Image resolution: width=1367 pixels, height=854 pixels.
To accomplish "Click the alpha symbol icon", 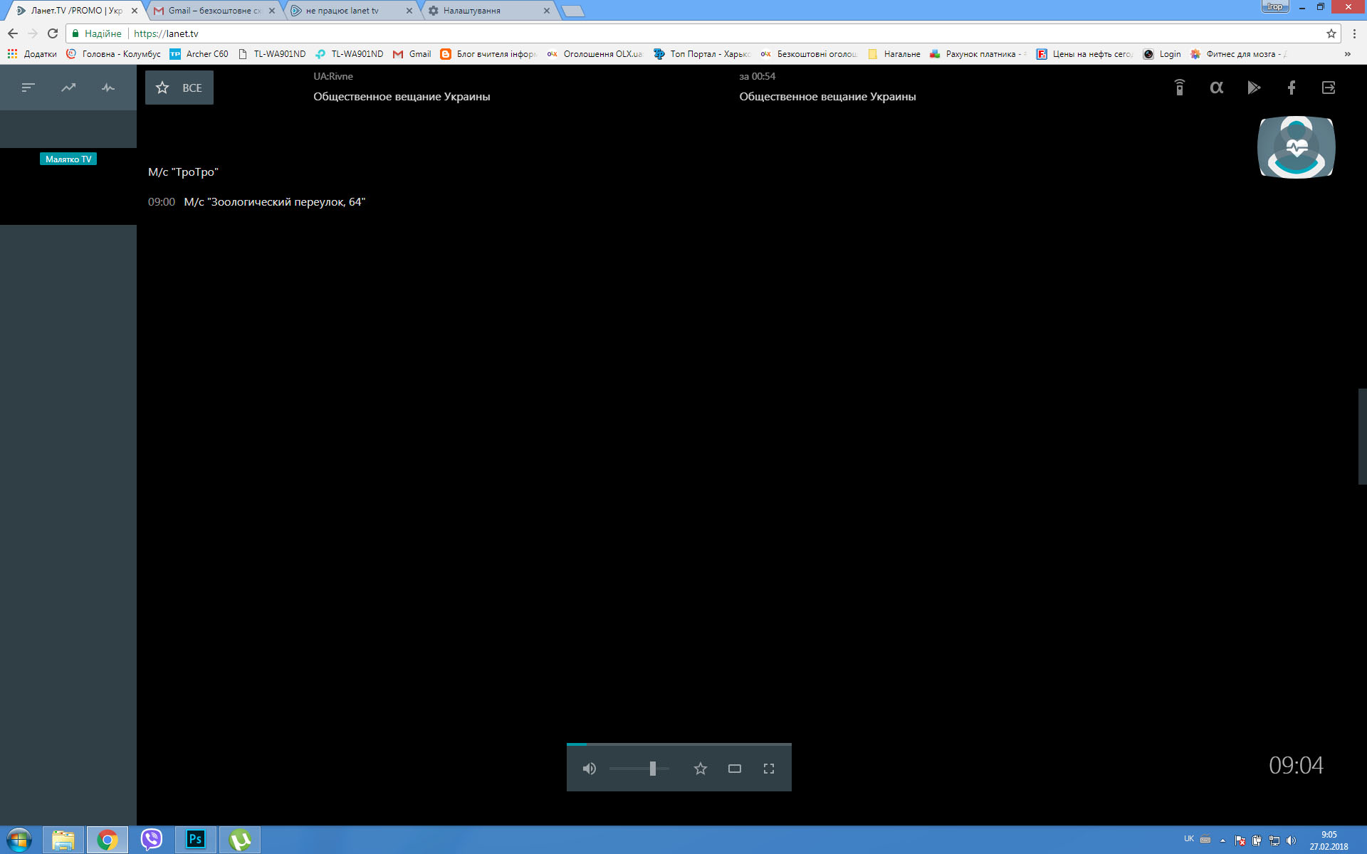I will (x=1216, y=88).
